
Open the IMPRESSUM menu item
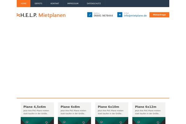pos(73,3)
